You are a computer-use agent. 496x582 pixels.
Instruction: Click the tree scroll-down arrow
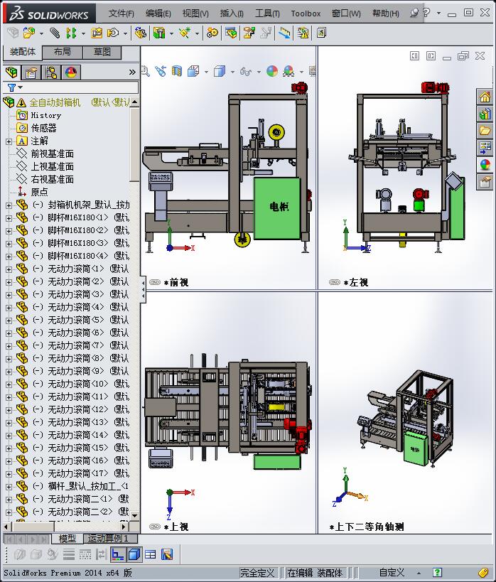click(135, 516)
